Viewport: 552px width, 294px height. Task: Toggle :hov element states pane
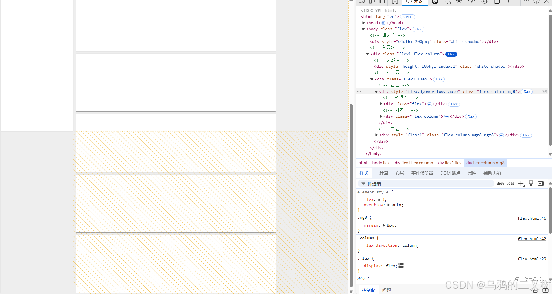(500, 183)
